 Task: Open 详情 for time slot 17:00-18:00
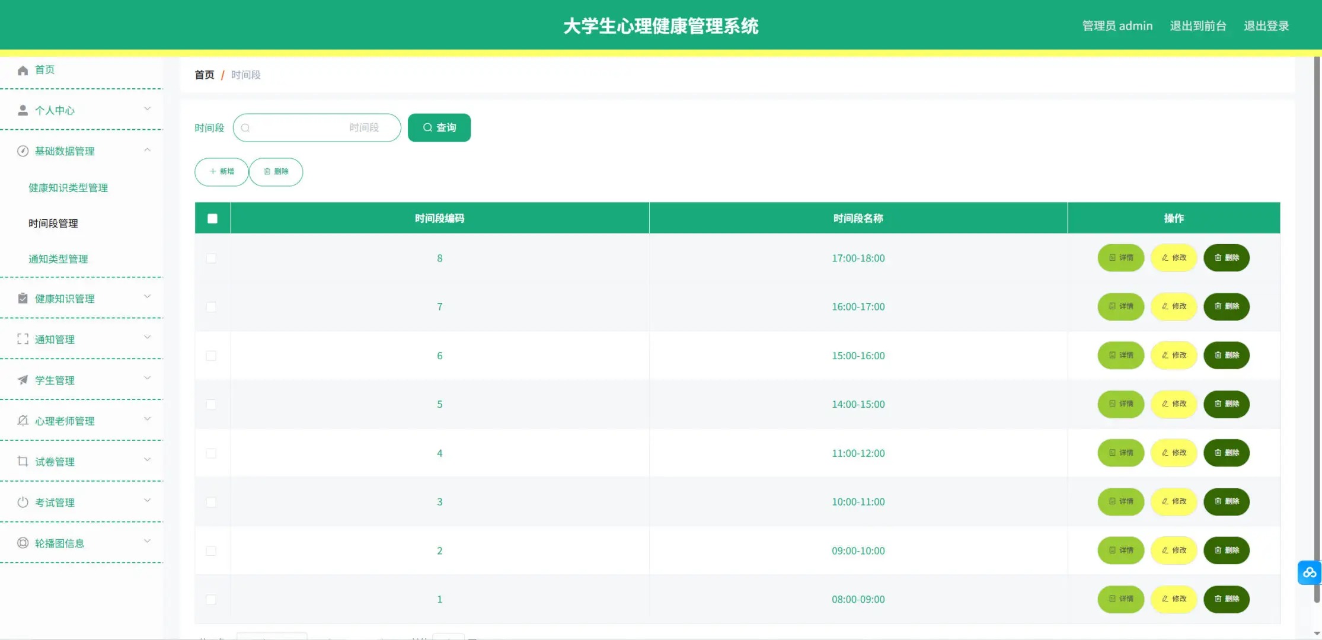click(1121, 258)
